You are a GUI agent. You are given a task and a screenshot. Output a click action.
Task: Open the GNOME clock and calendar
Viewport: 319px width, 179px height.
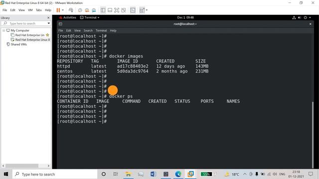point(185,17)
